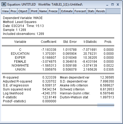Click the UNION t-statistic 2.165626

pyautogui.click(x=90, y=70)
